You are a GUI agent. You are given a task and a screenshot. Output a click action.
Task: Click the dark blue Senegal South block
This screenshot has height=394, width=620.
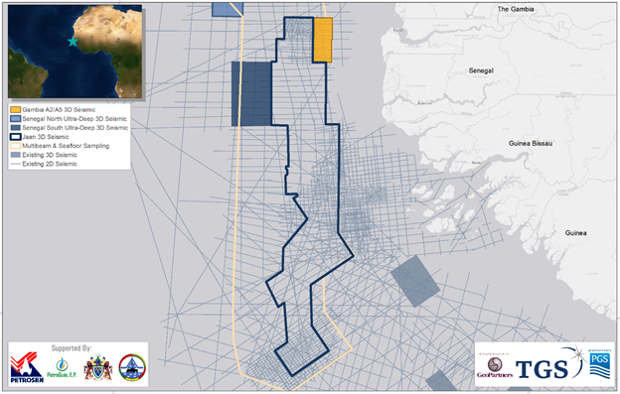coord(252,94)
